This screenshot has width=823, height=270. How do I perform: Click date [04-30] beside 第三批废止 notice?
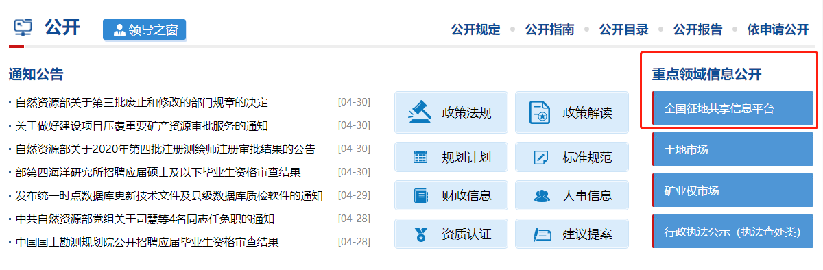click(x=354, y=102)
